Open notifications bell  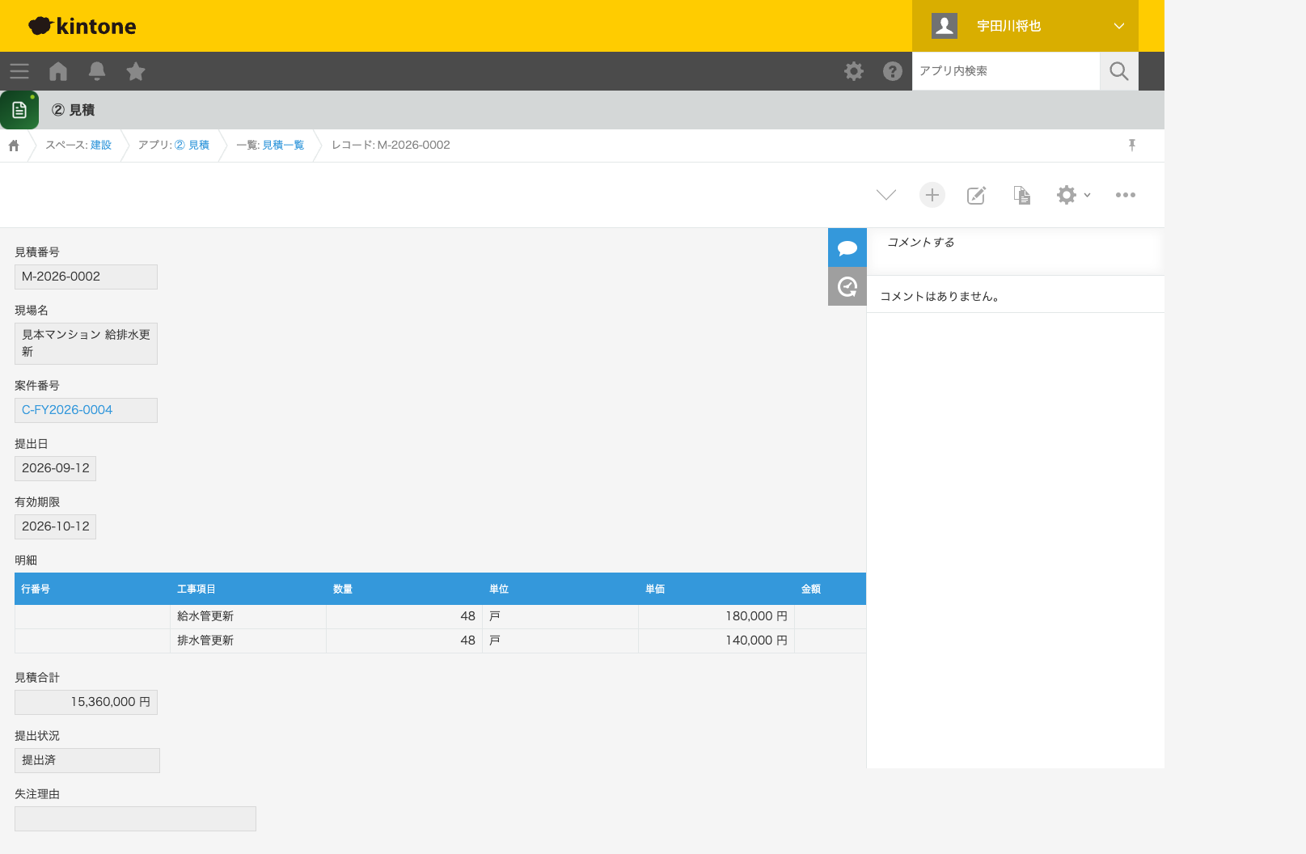97,71
